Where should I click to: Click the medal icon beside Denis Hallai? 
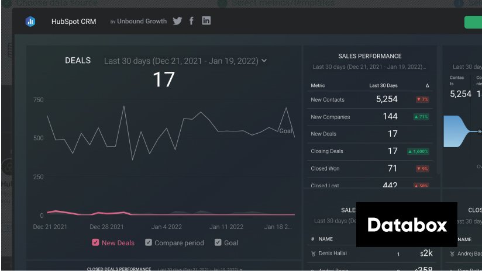click(313, 254)
